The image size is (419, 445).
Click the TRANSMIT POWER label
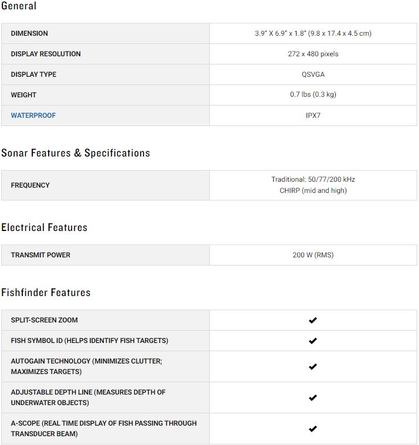tap(40, 255)
